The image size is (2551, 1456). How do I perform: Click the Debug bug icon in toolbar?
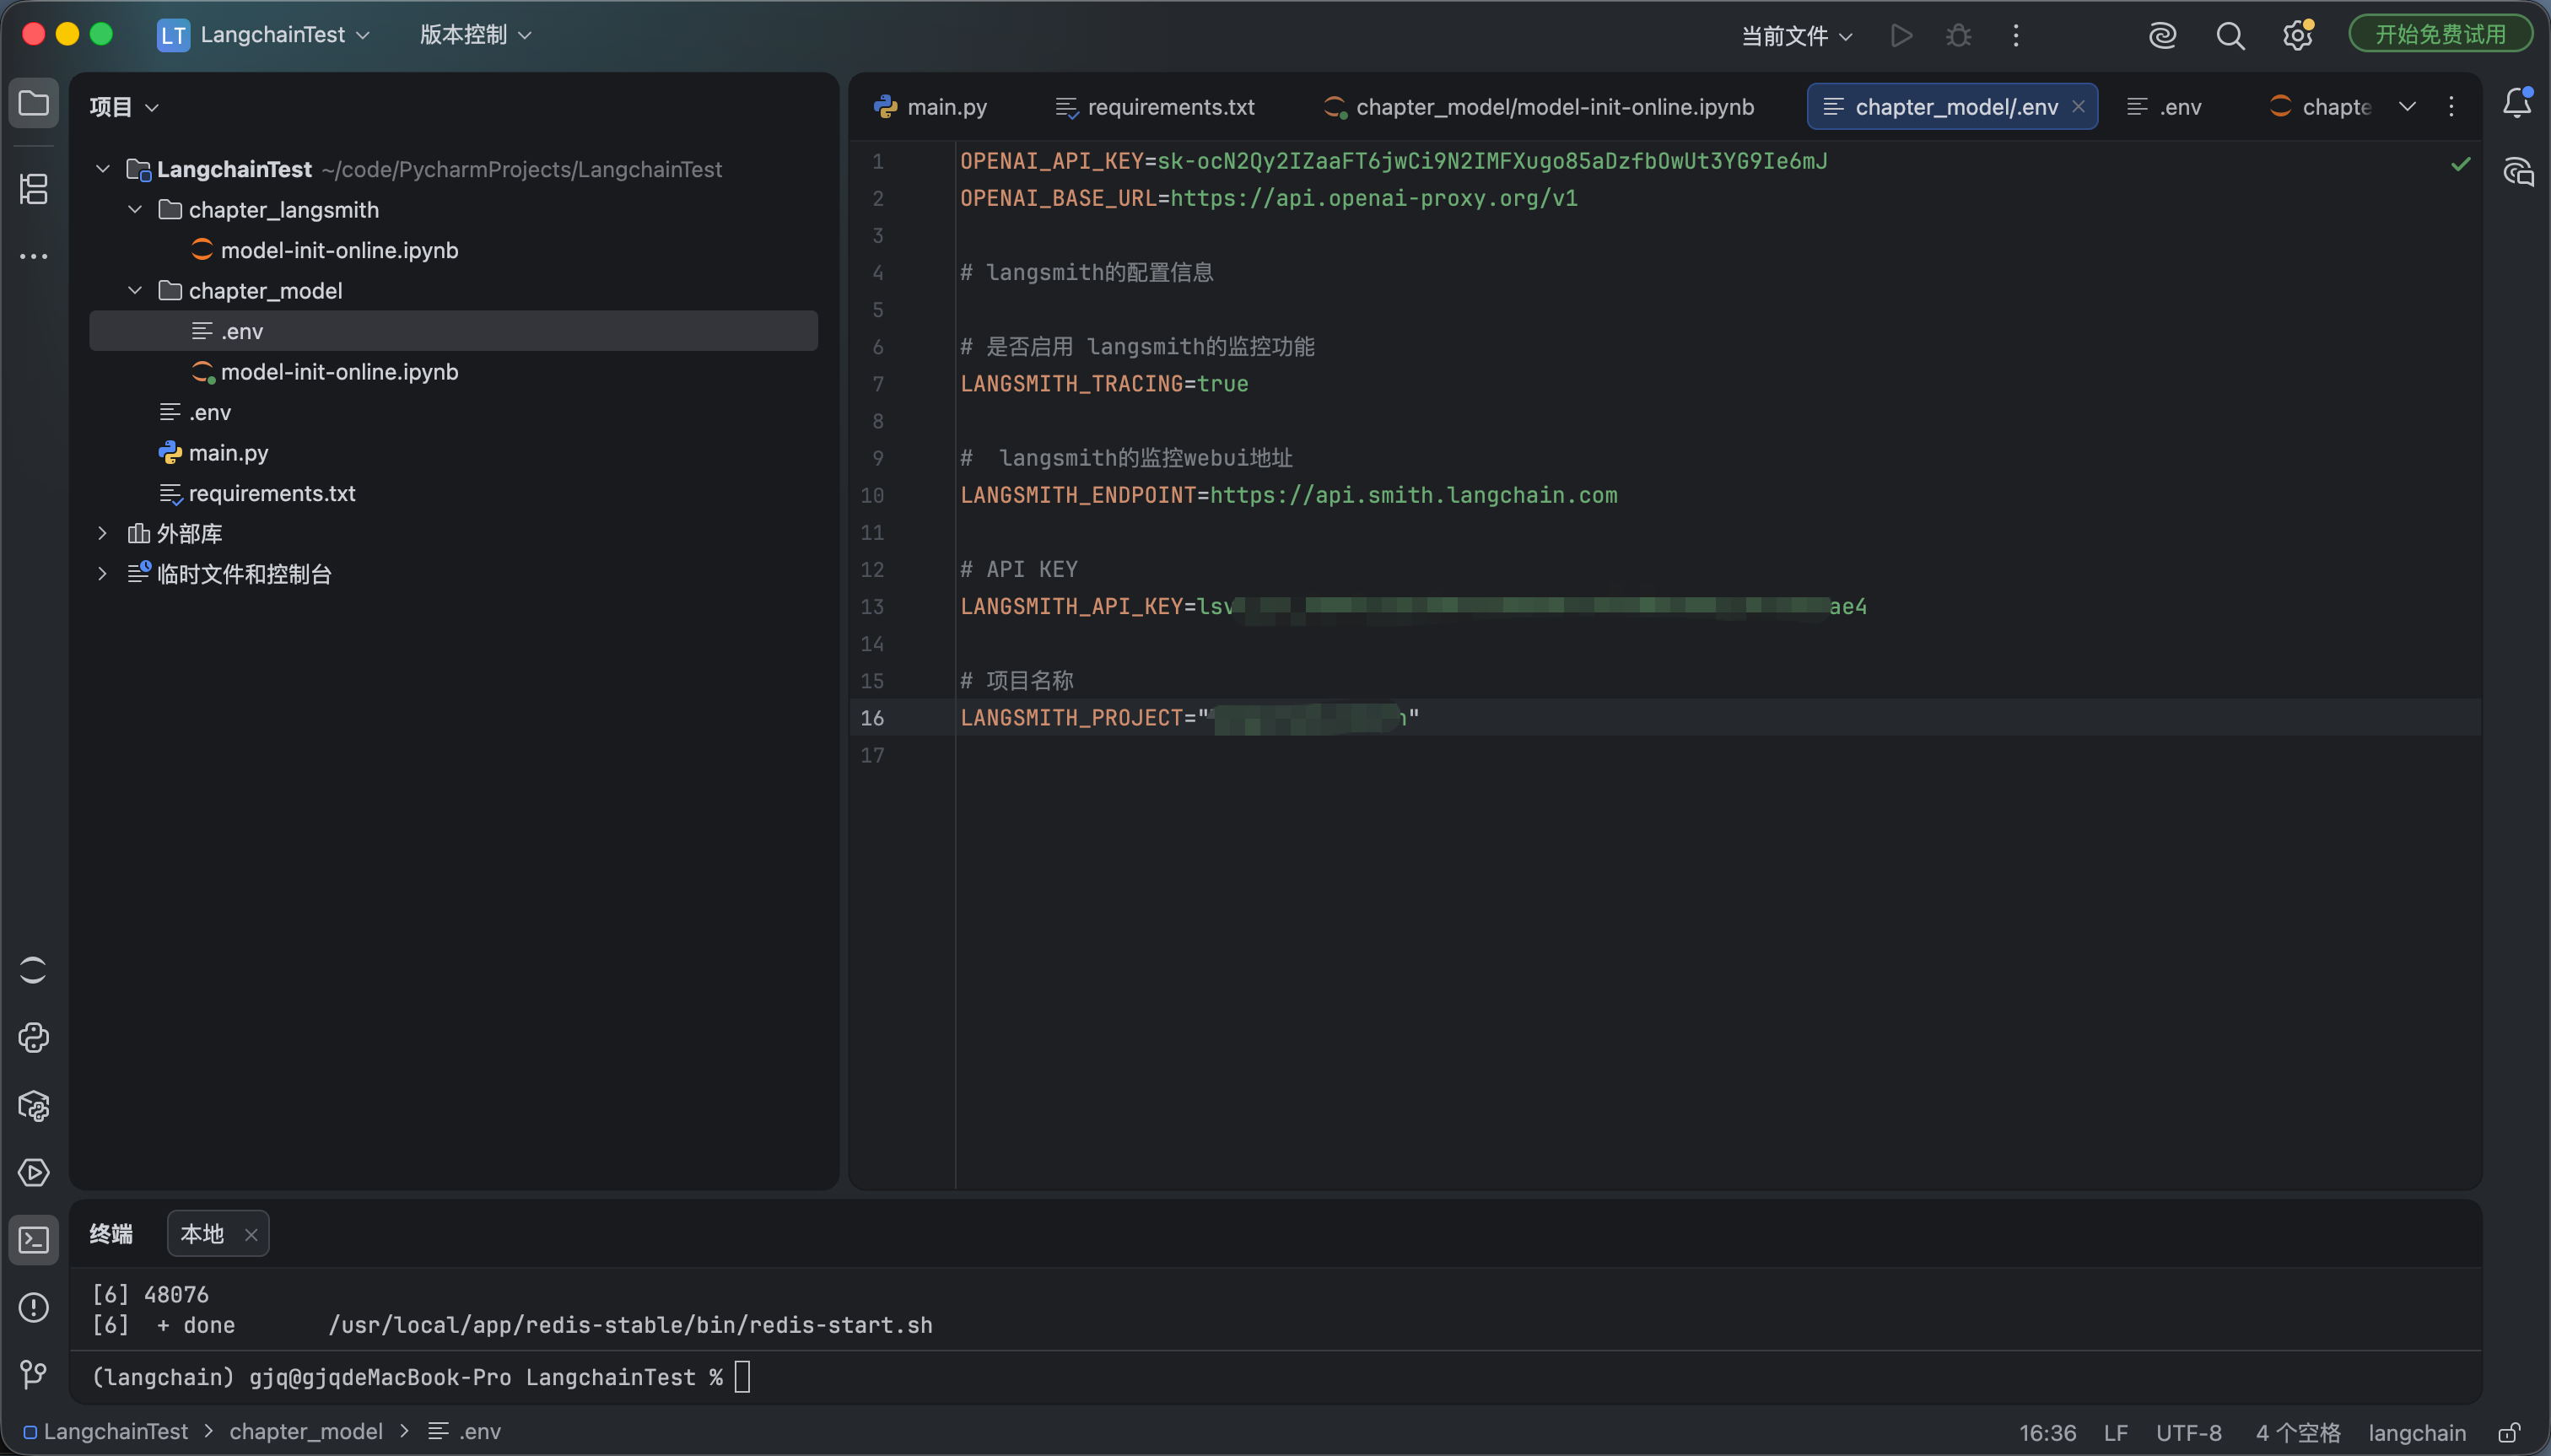coord(1958,36)
